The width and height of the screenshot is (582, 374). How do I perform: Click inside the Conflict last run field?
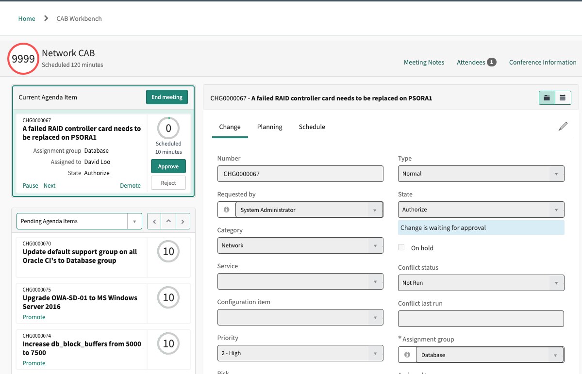[x=481, y=318]
